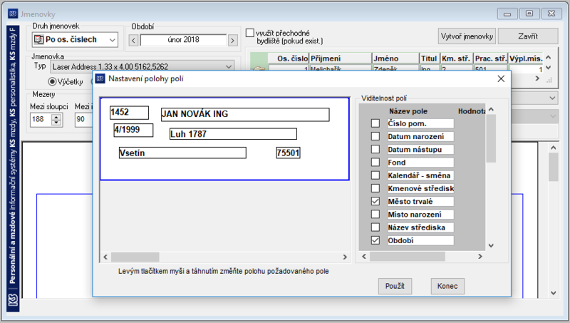Screen dimensions: 570x323
Task: Go to next období with right arrow
Action: tap(233, 40)
